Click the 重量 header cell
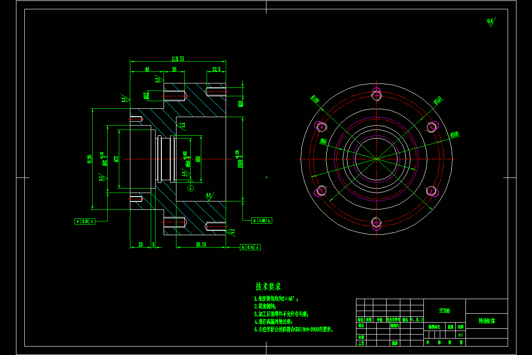532x355 pixels. pos(450,326)
